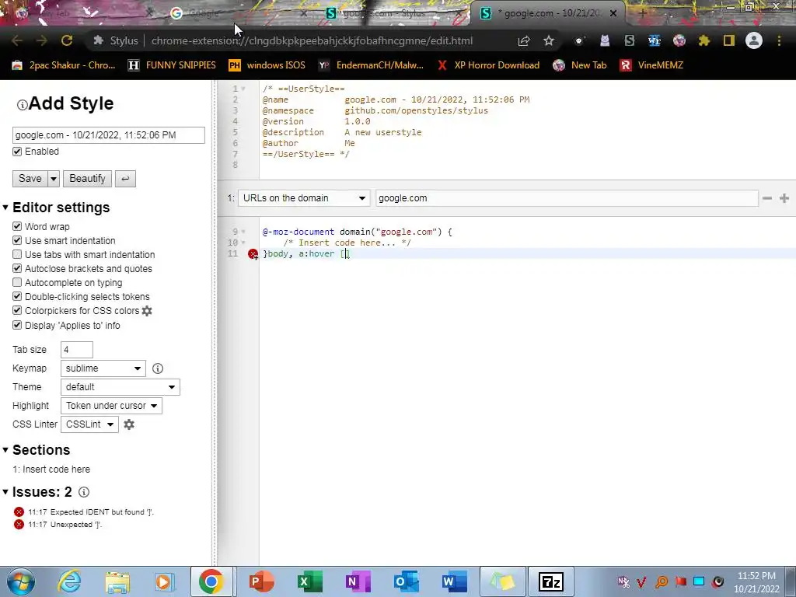Open the VineMEMZ bookmark
The image size is (796, 597).
point(652,65)
